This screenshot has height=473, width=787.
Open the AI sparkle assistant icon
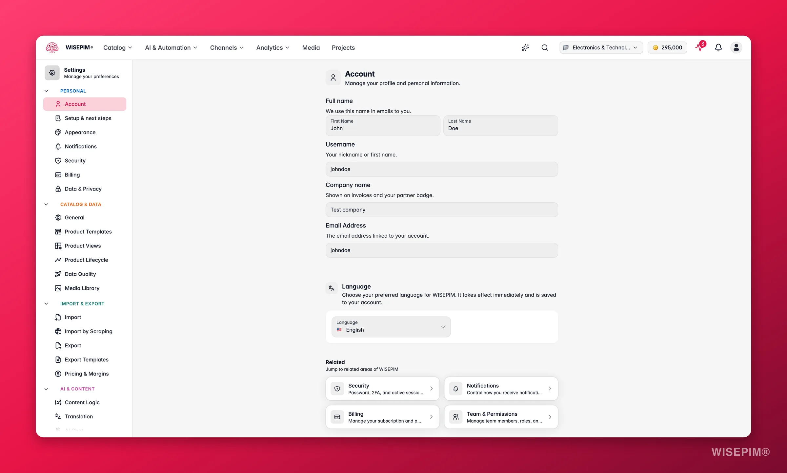(525, 47)
